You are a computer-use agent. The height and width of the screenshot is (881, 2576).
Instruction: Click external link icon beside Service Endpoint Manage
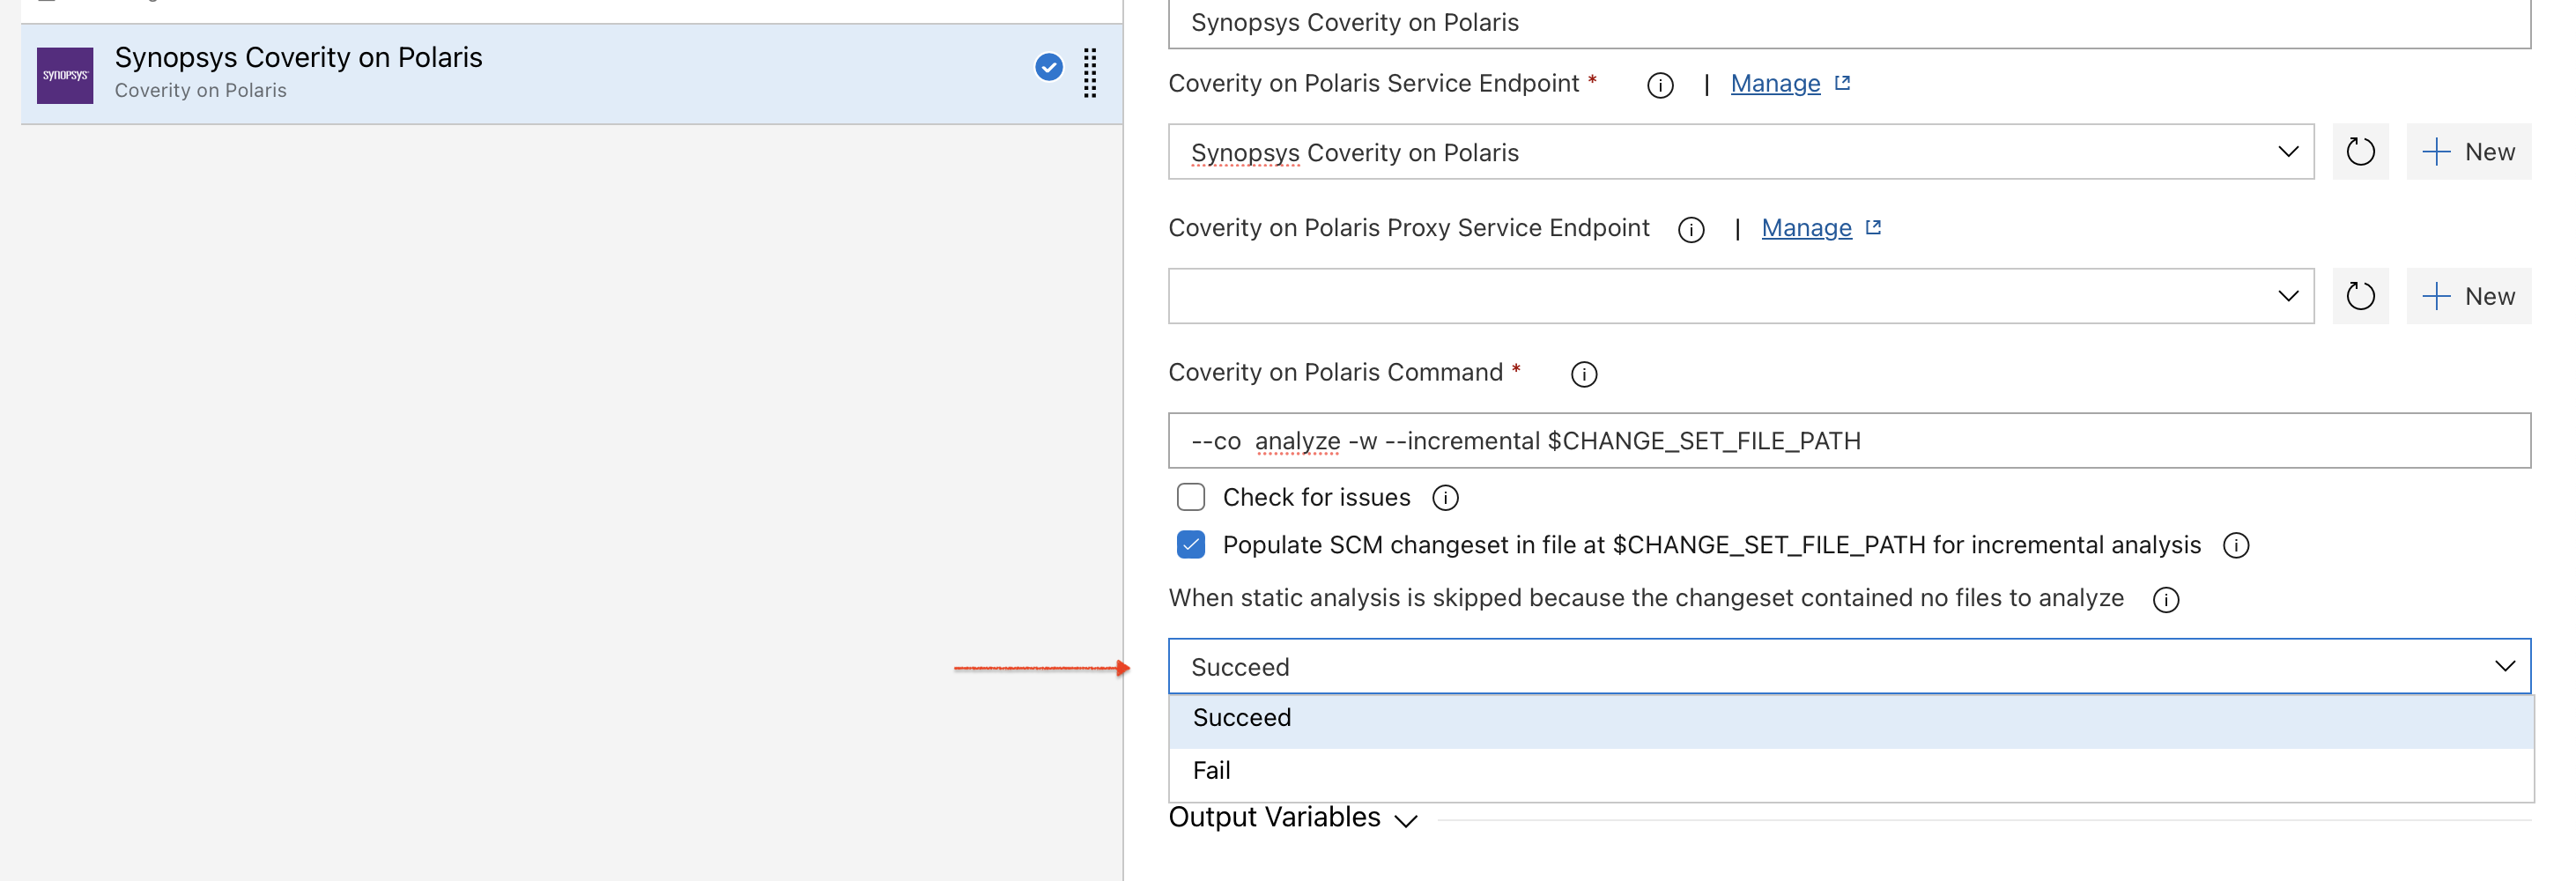(x=1843, y=83)
